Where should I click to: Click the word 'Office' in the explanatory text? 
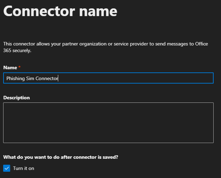pos(202,44)
